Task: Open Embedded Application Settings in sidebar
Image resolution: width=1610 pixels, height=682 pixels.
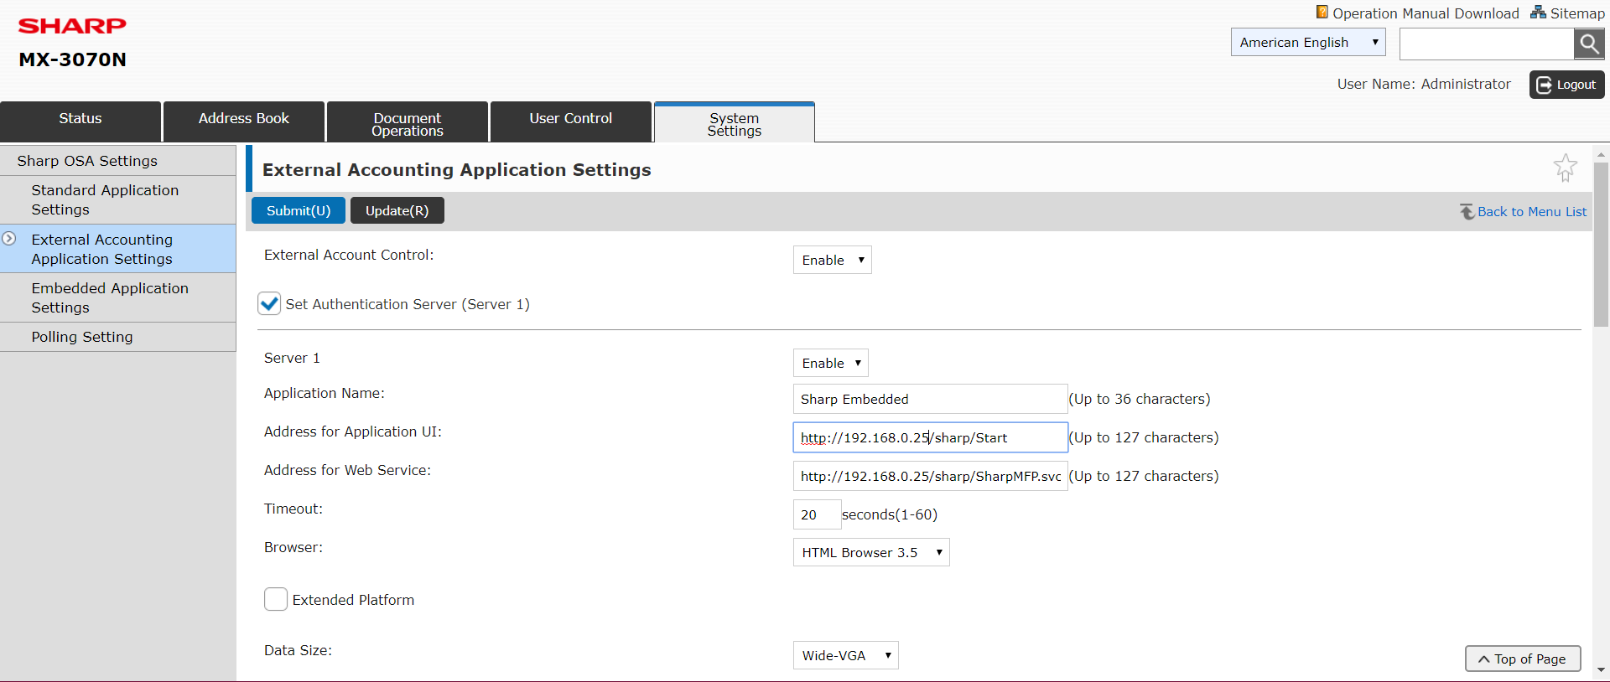Action: (117, 297)
